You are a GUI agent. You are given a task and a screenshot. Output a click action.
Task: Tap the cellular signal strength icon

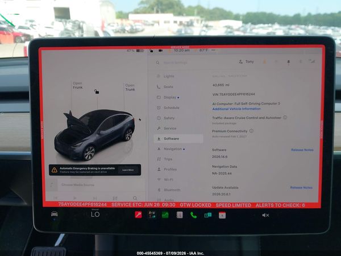tap(313, 61)
